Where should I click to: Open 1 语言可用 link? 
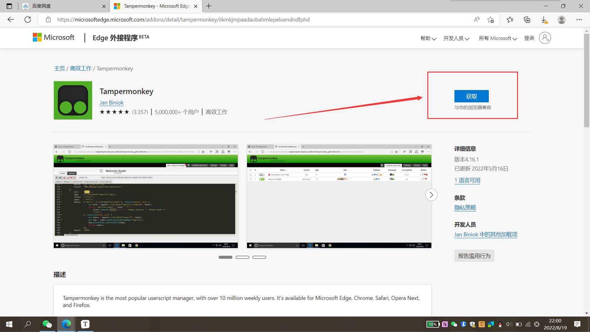(467, 180)
